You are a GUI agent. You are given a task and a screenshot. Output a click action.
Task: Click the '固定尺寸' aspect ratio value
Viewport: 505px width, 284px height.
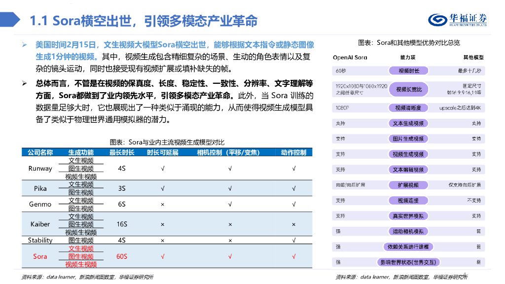coord(472,86)
